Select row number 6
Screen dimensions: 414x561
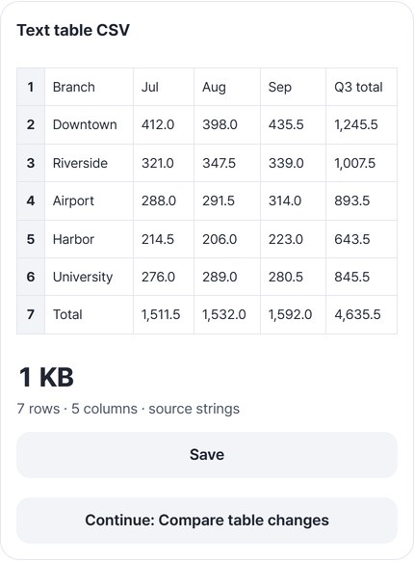(x=31, y=277)
